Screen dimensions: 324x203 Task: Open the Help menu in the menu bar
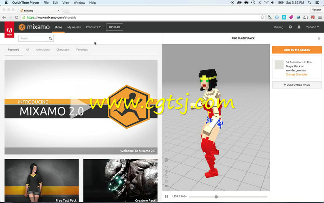(x=93, y=2)
